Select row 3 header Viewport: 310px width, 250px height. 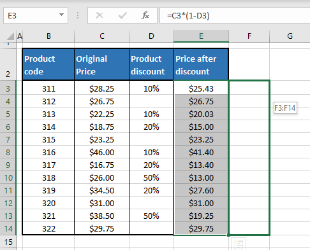tap(8, 88)
